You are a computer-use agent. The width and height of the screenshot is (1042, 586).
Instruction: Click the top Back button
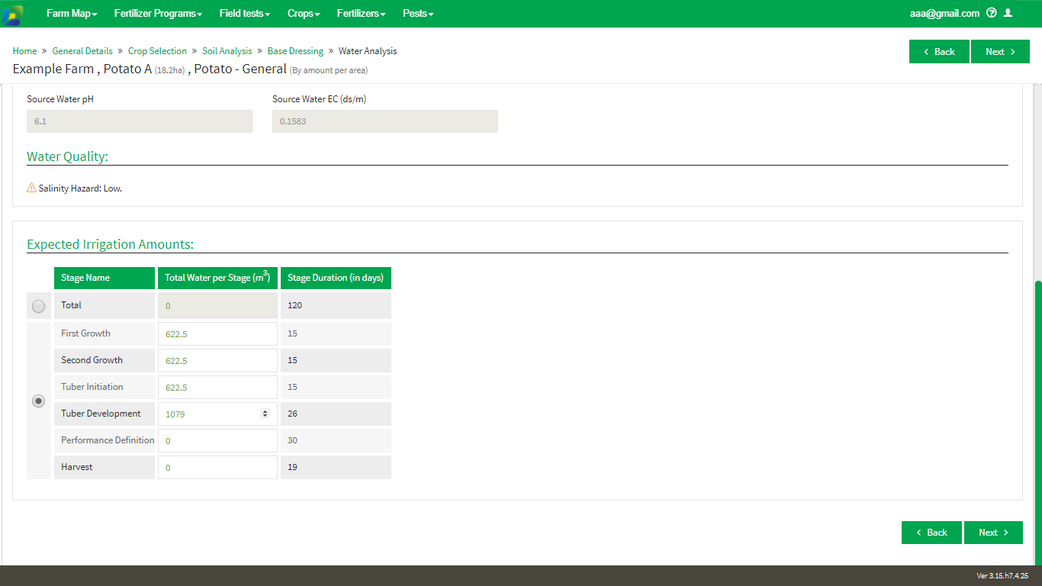939,52
